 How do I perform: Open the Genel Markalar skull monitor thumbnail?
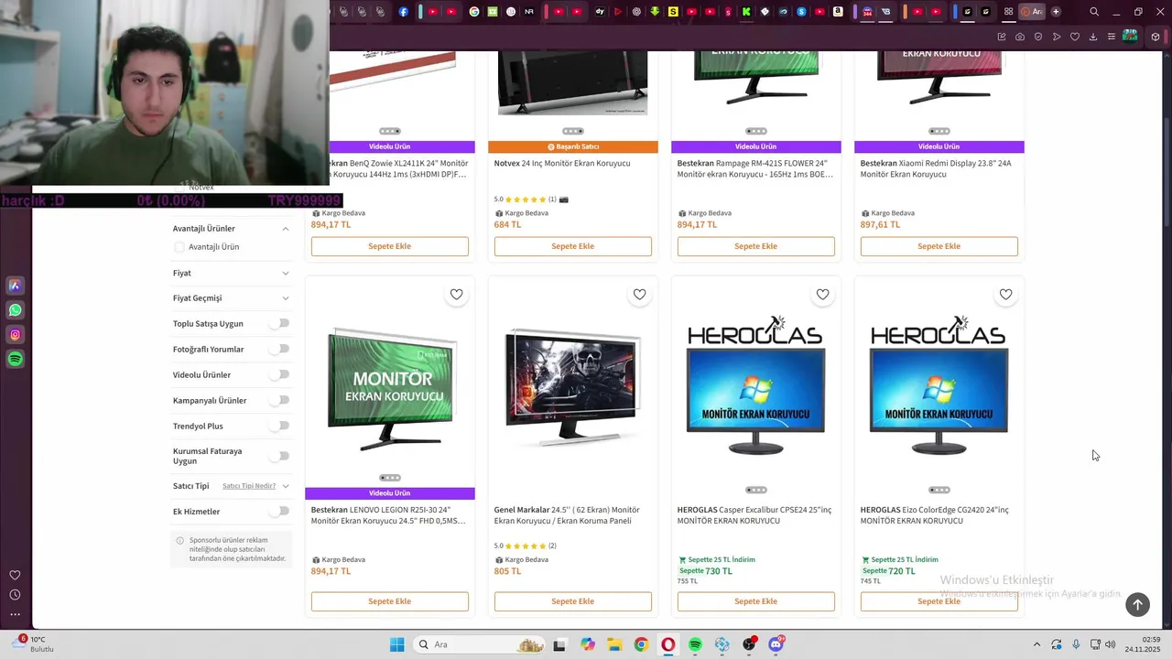pyautogui.click(x=572, y=388)
